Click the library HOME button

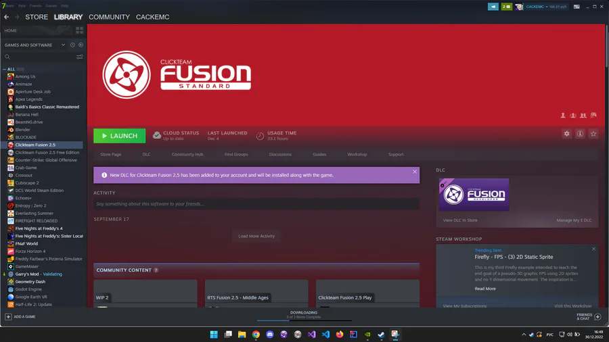point(10,30)
